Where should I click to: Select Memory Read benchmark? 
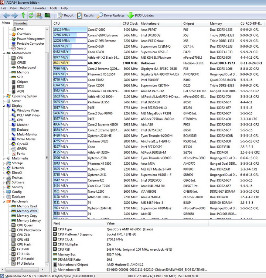coord(27,206)
